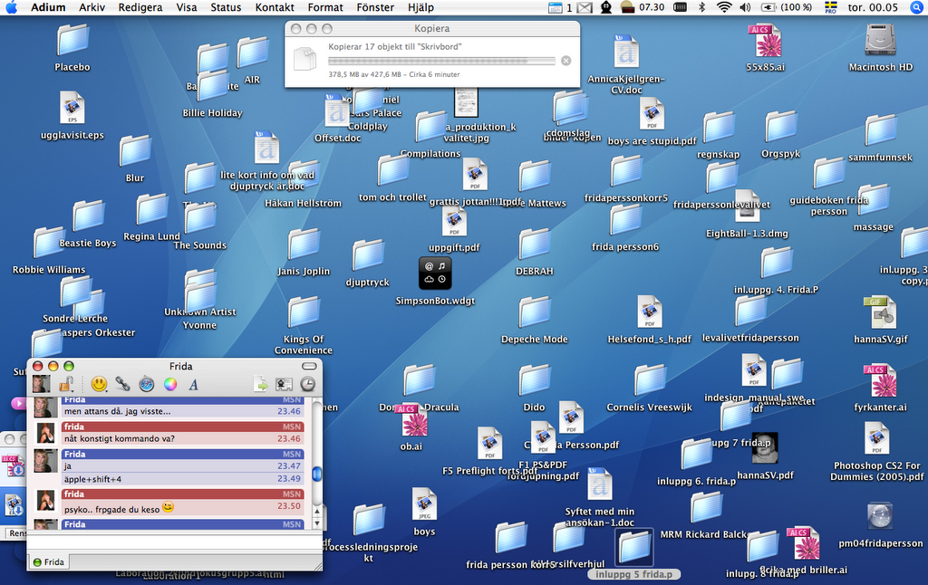Click the message text input field in the Frida chat
The height and width of the screenshot is (585, 928).
[x=175, y=542]
